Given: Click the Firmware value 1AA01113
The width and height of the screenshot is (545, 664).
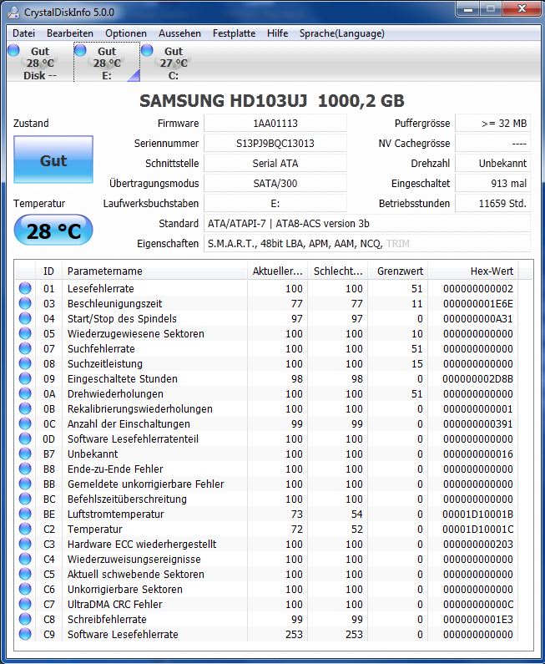Looking at the screenshot, I should pos(275,124).
